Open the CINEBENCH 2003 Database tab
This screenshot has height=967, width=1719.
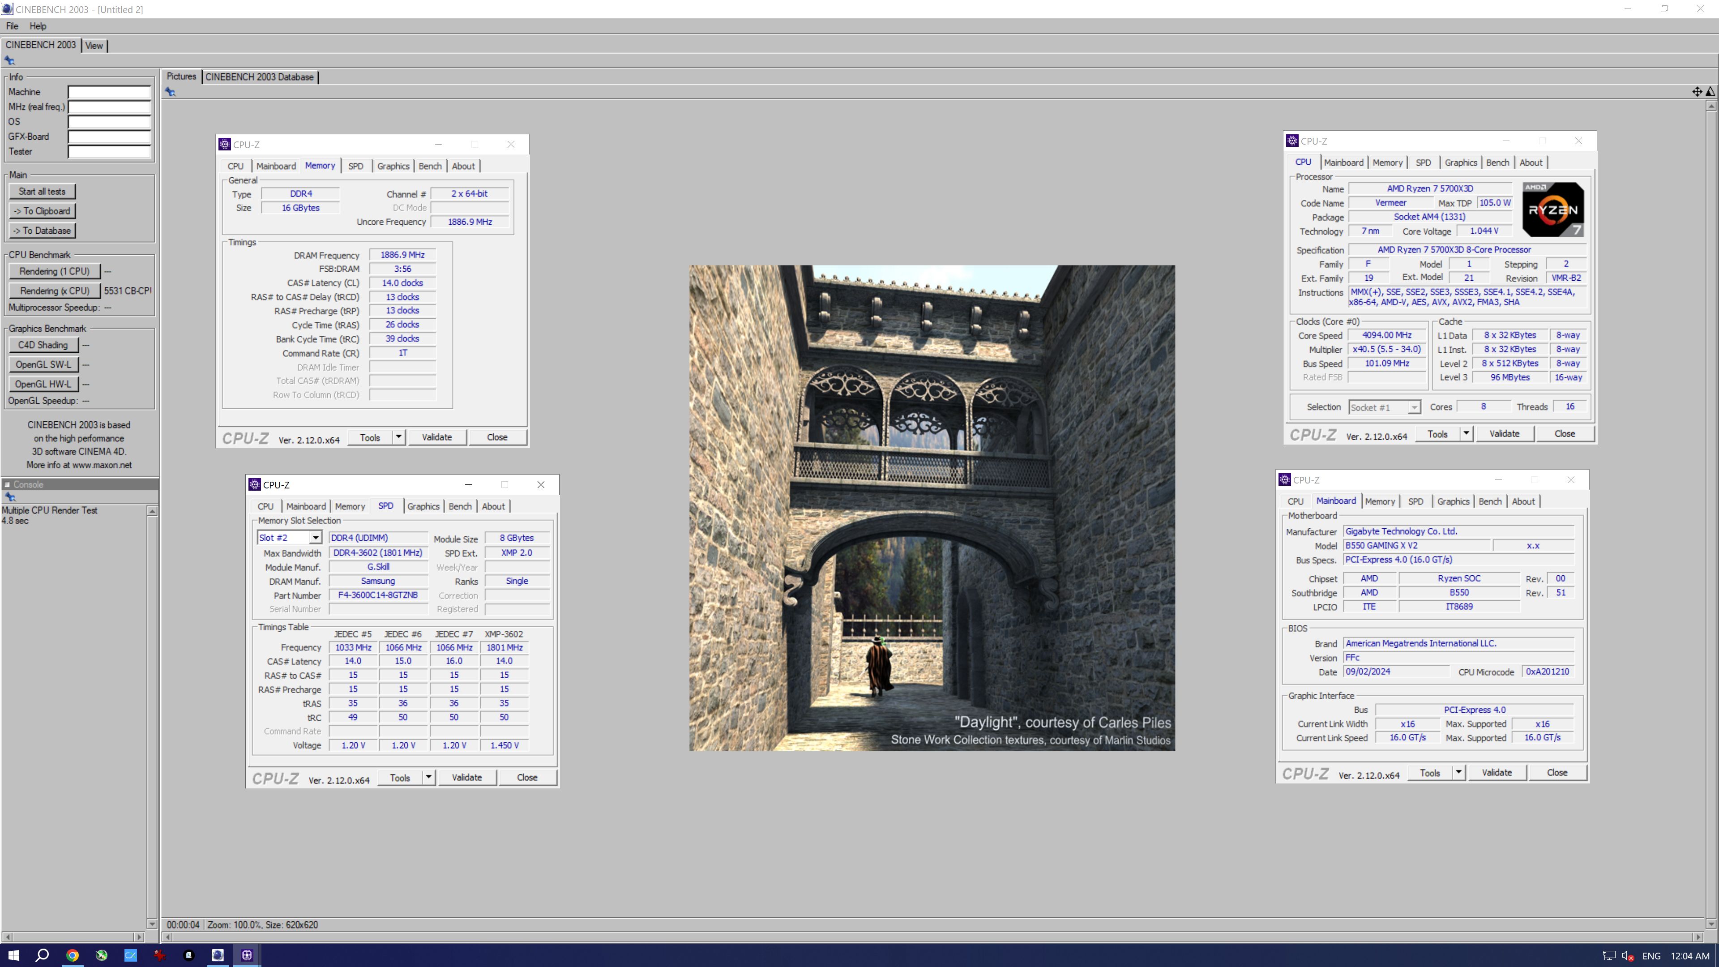260,77
